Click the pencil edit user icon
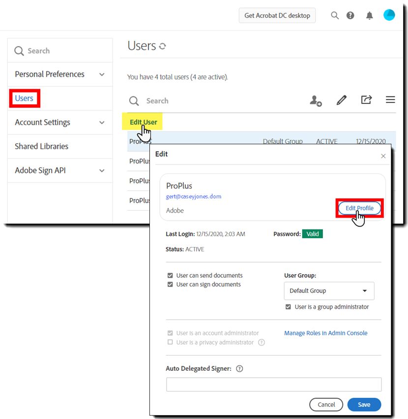Viewport: 408px width, 419px height. tap(341, 100)
